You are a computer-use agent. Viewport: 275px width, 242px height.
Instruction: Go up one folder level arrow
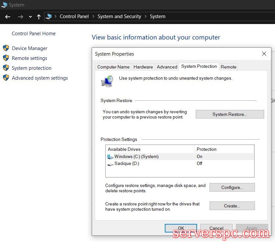pyautogui.click(x=39, y=16)
